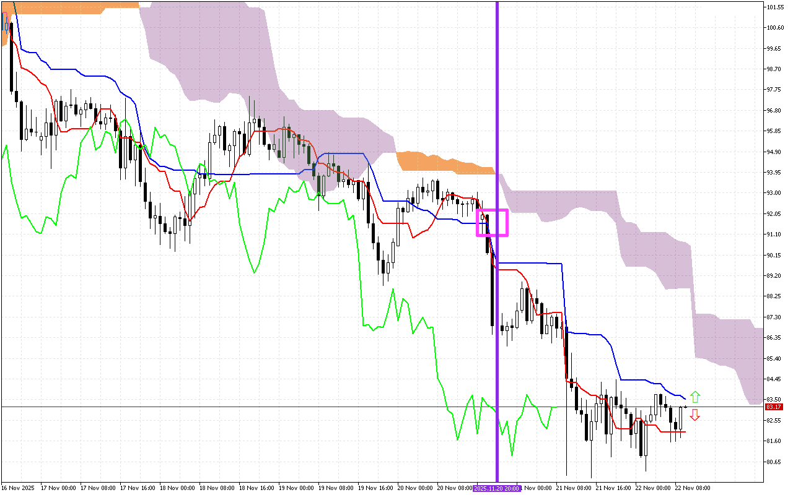Click the red down arrow icon

pos(695,415)
